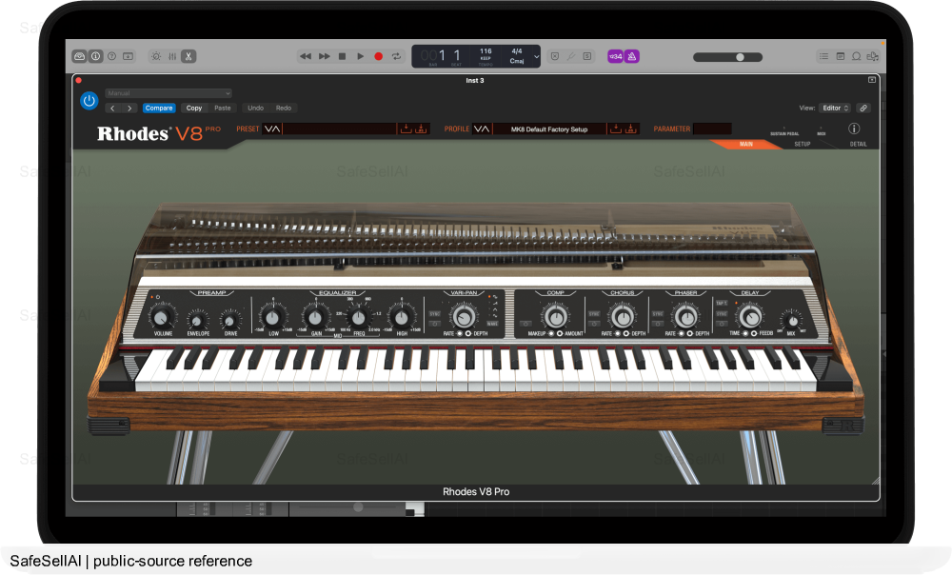Adjust the master volume slider
The image size is (952, 575).
pos(728,57)
